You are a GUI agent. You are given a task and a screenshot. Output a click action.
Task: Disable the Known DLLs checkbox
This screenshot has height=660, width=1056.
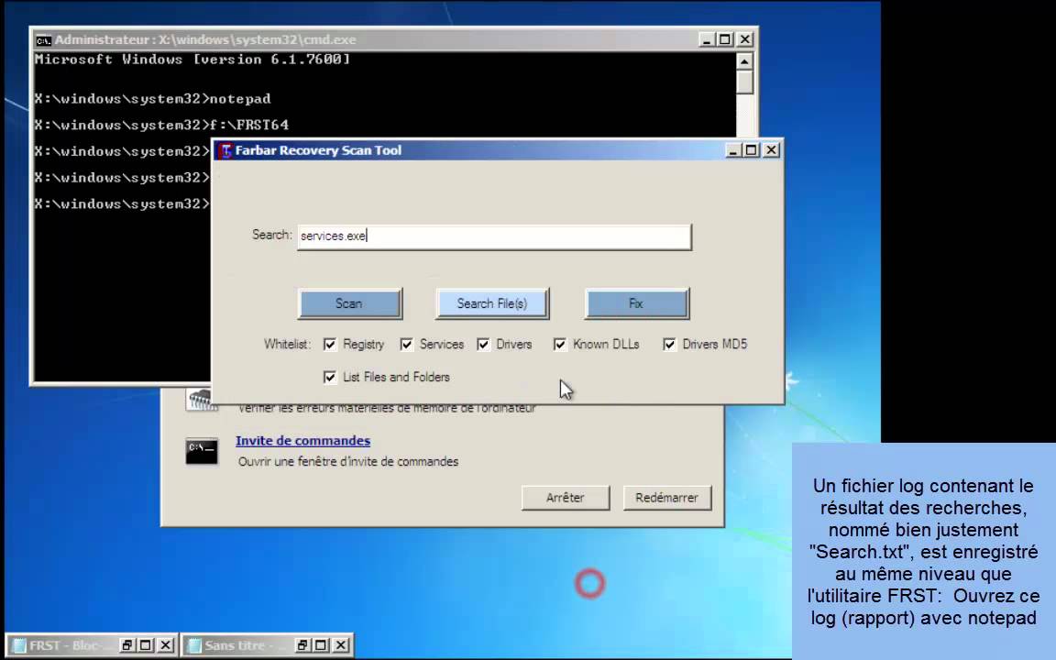click(x=560, y=344)
